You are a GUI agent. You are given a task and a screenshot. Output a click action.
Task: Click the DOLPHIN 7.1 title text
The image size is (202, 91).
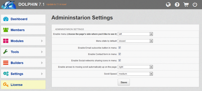coord(31,4)
